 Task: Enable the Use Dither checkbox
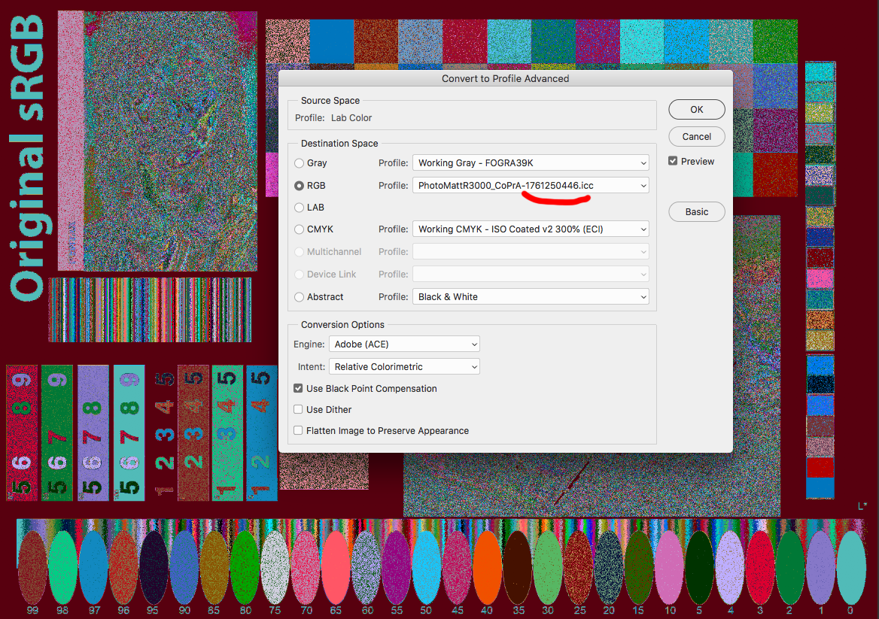pos(299,410)
